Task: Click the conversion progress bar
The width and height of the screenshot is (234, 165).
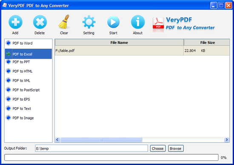Action: (111, 157)
